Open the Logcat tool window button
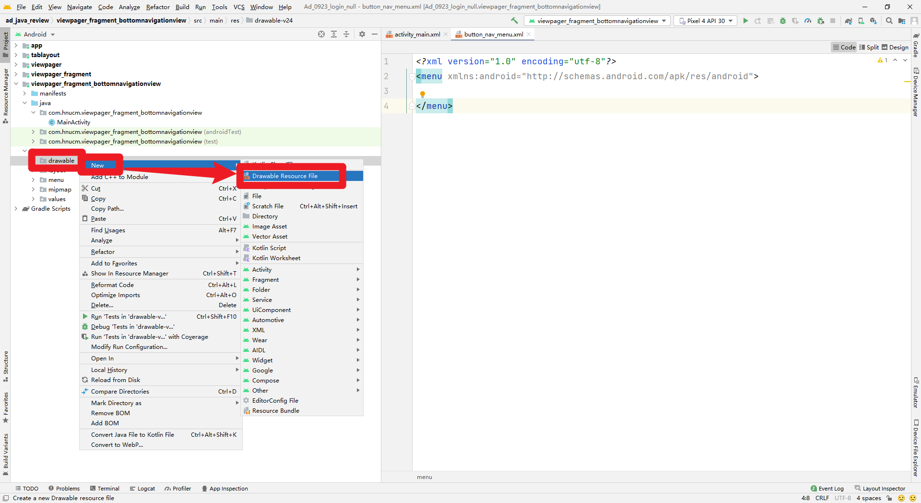 point(142,489)
